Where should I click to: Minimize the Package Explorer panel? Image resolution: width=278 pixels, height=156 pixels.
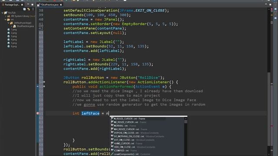(x=28, y=4)
